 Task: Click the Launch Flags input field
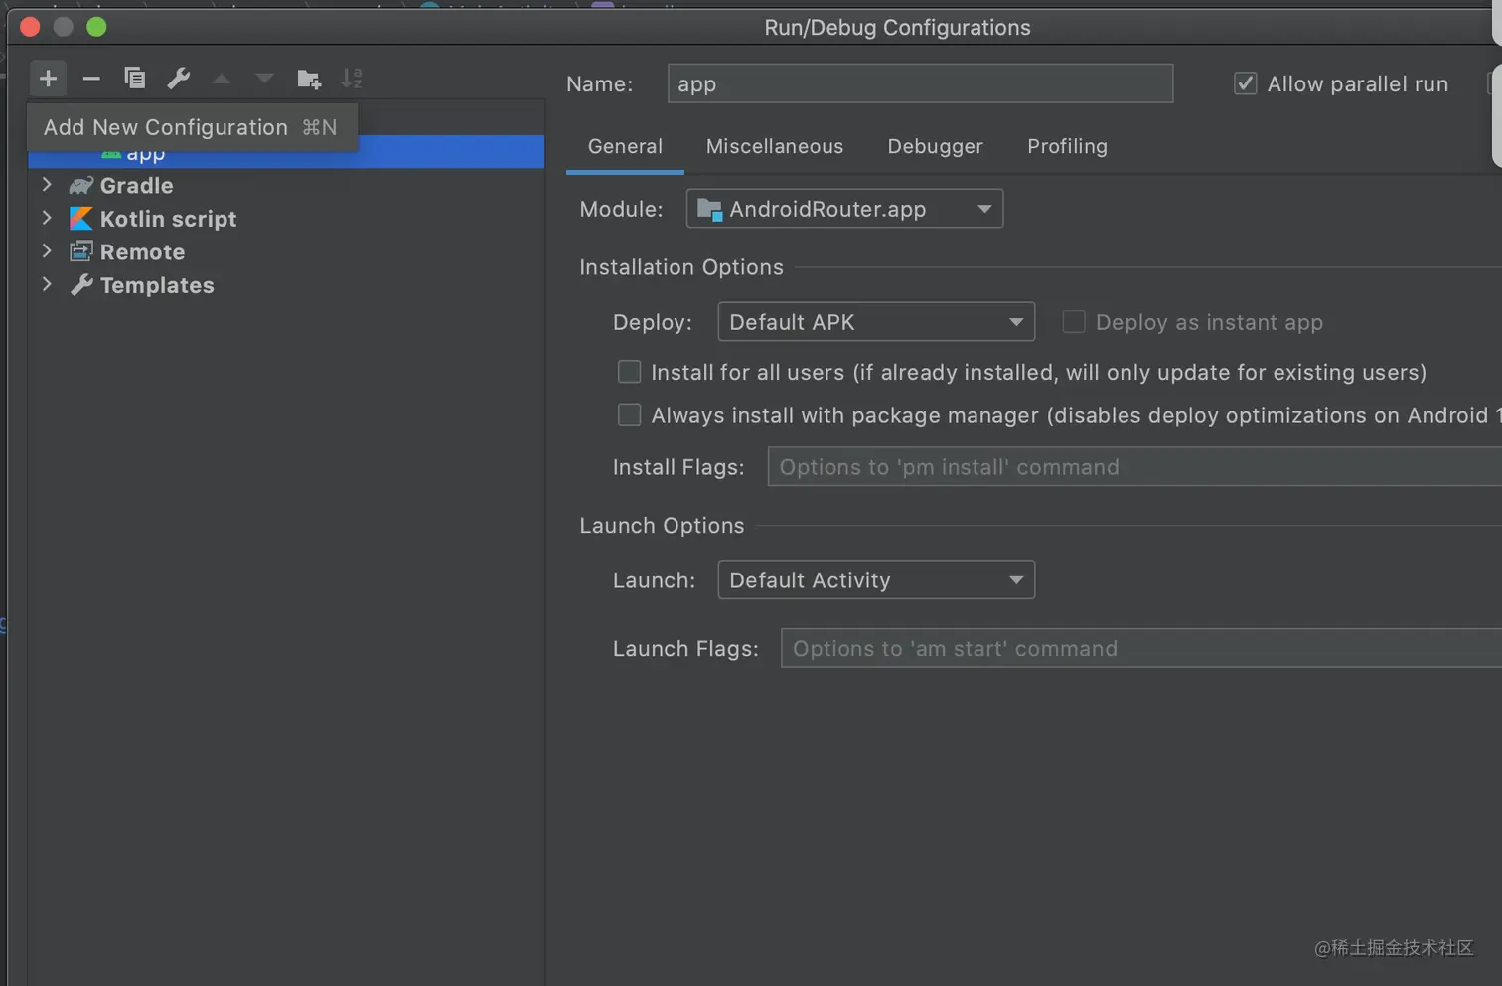(x=1141, y=648)
